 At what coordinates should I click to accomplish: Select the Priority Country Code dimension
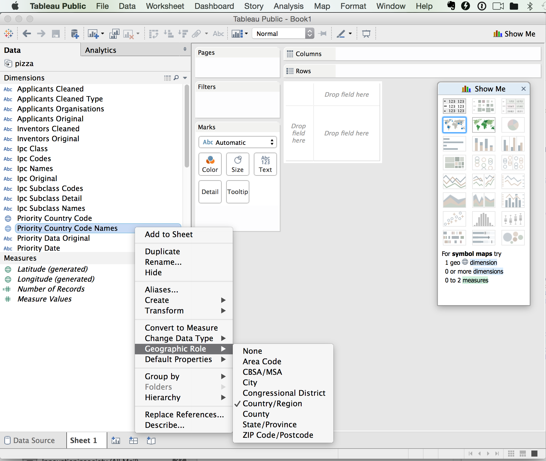click(x=54, y=218)
